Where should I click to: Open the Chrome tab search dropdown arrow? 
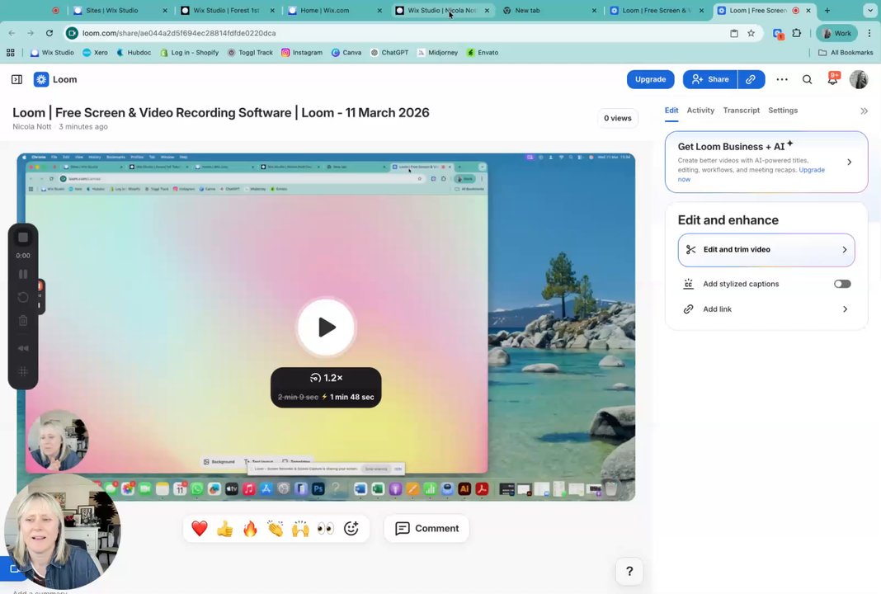(869, 10)
